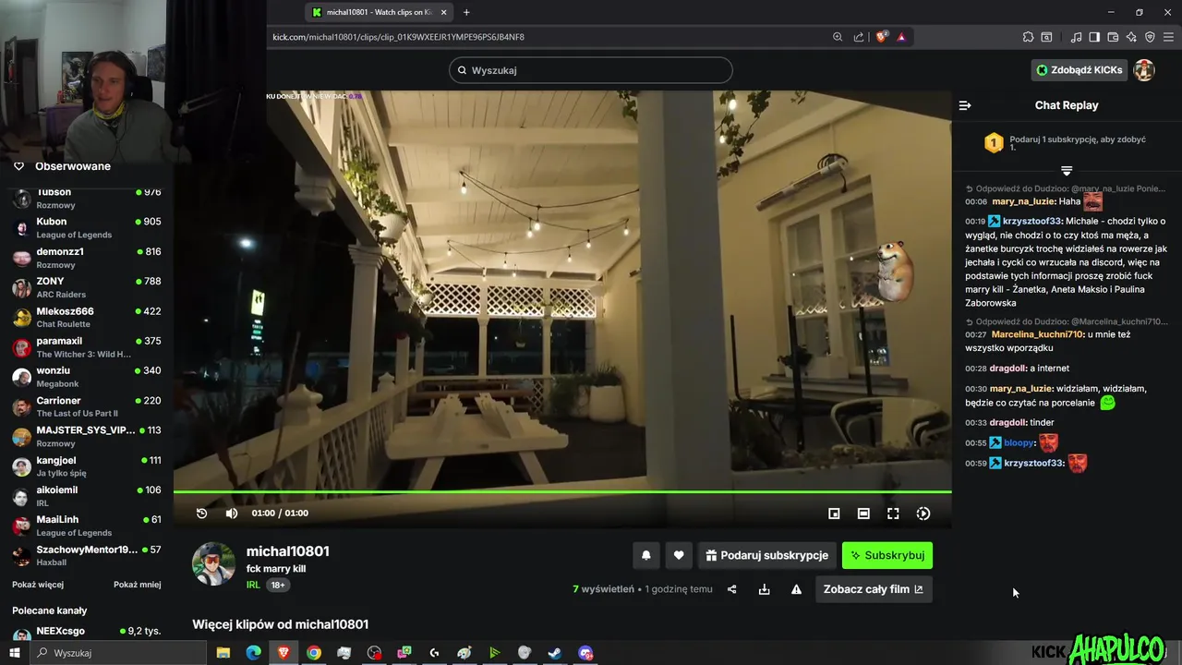Open wonziu channel in sidebar
This screenshot has height=665, width=1182.
click(87, 377)
